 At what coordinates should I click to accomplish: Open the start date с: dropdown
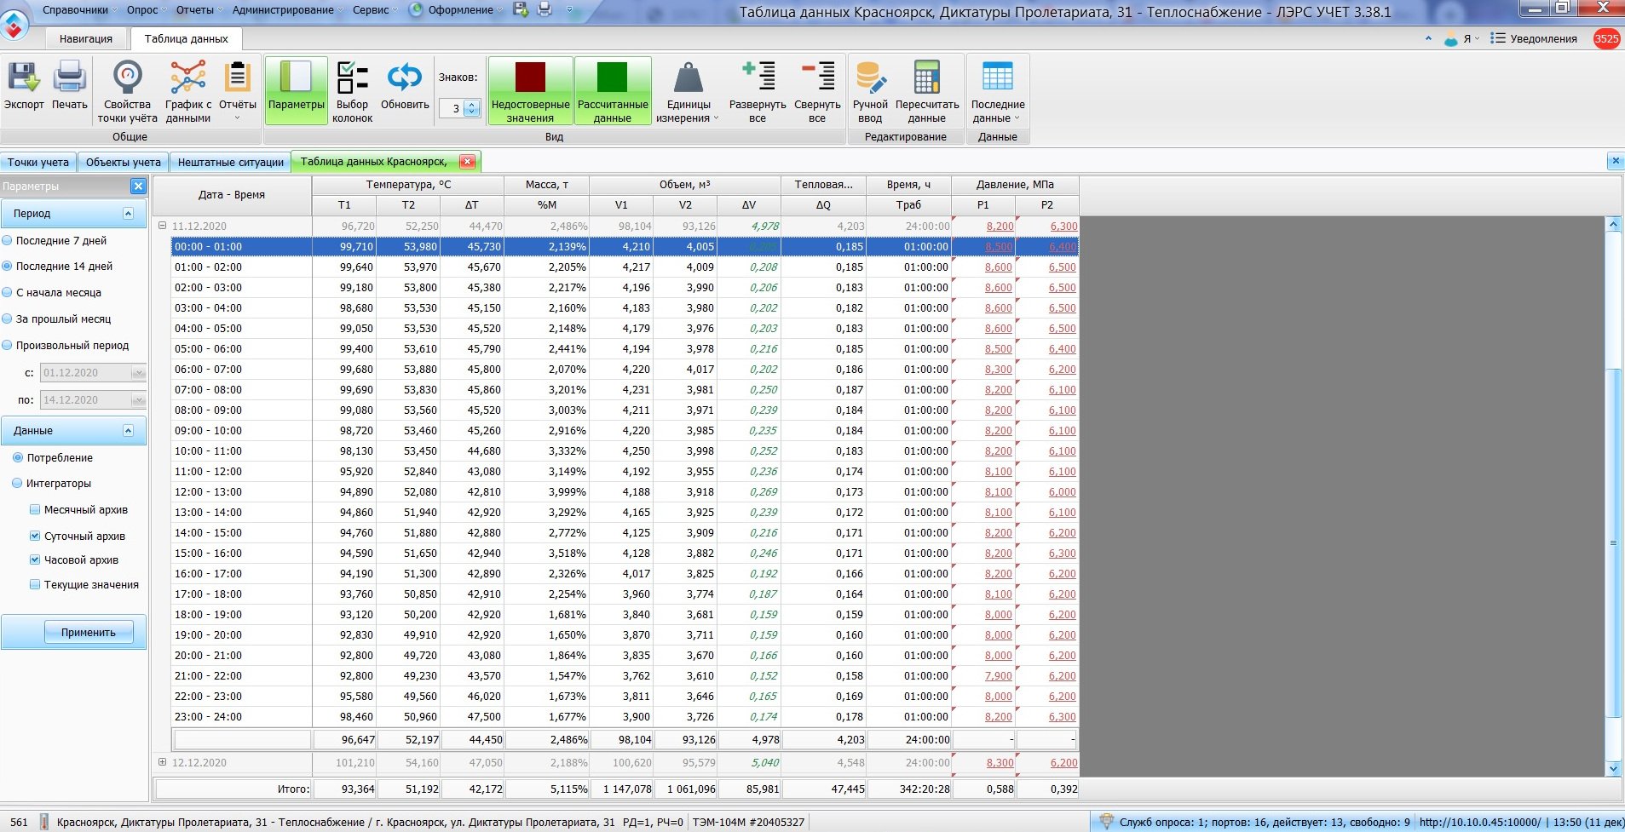(138, 373)
